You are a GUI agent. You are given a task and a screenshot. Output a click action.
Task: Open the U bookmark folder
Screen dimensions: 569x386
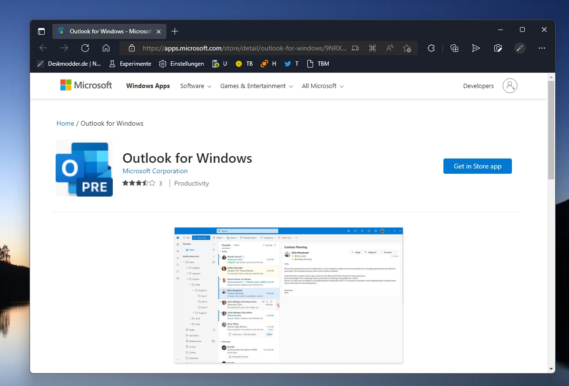click(x=219, y=64)
